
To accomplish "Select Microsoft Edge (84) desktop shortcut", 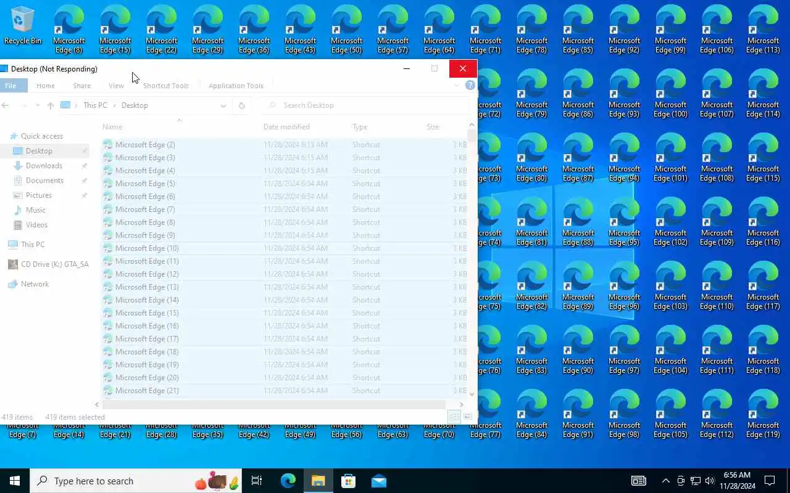I will coord(532,414).
